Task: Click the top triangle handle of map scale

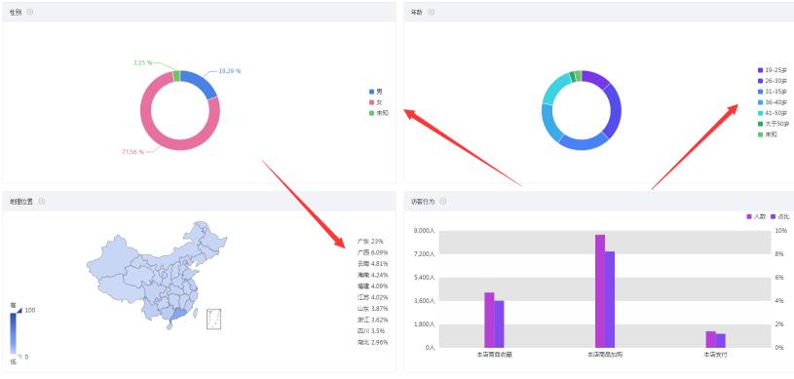Action: (19, 310)
